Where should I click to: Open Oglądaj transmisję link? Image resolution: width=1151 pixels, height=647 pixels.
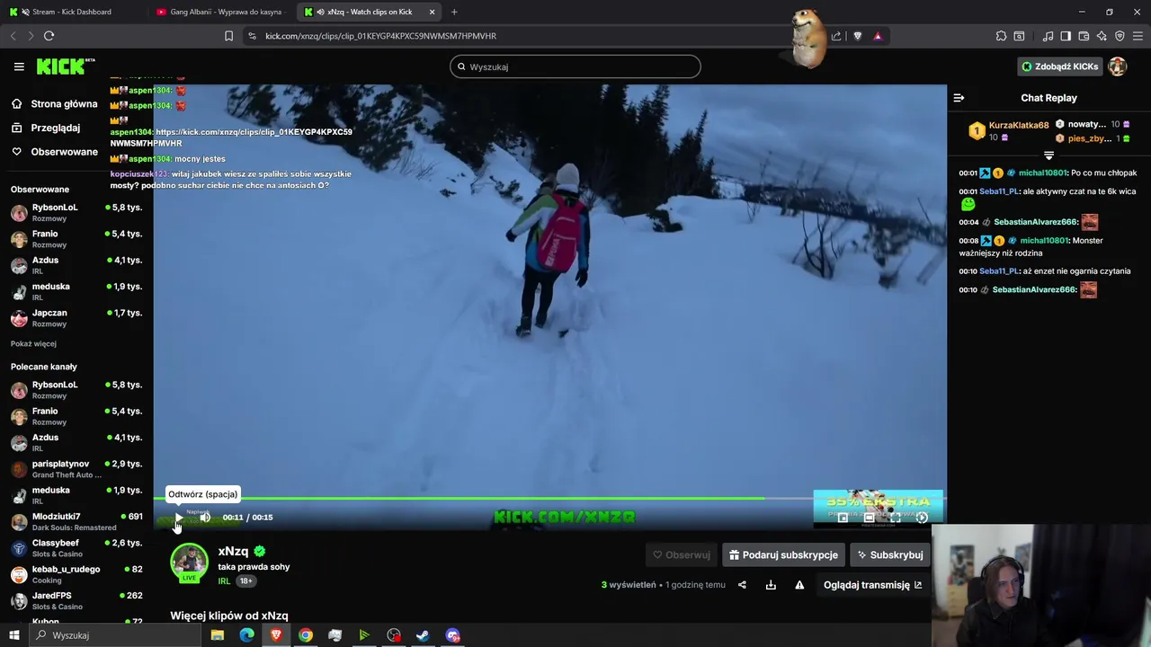click(872, 585)
